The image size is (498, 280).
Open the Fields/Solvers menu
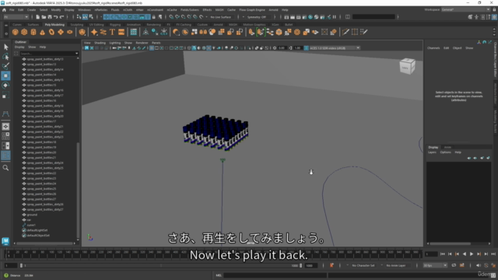190,10
